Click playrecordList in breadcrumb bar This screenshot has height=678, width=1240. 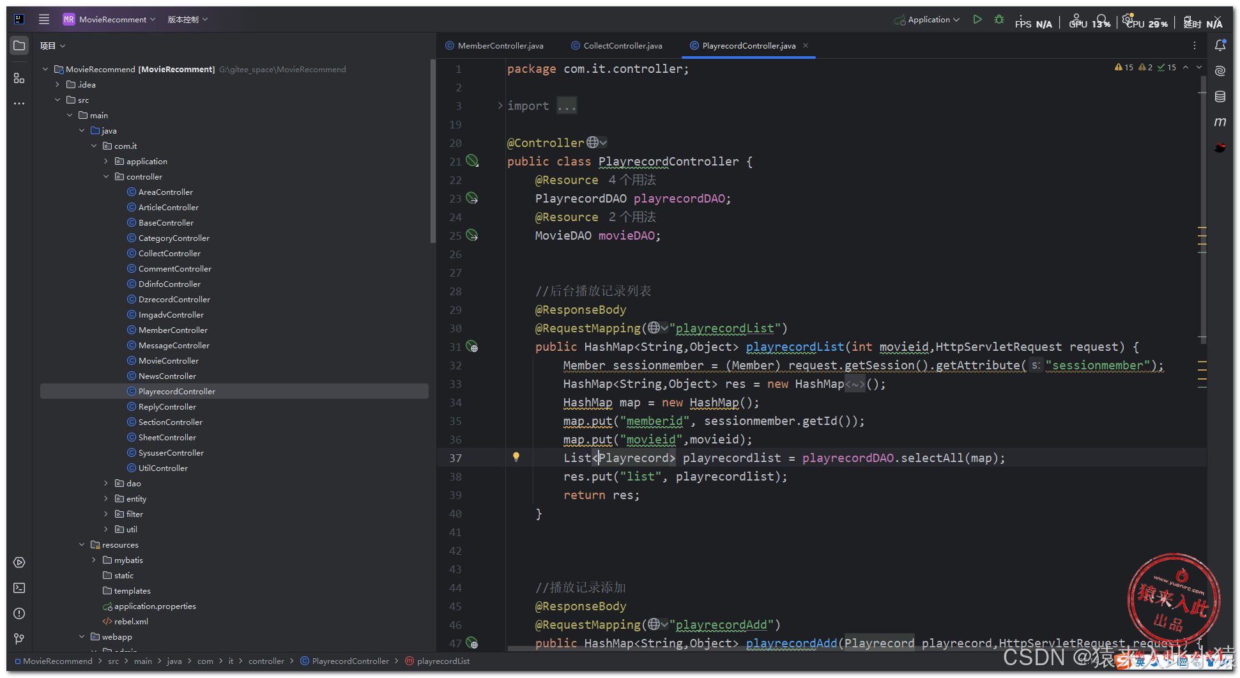tap(443, 661)
